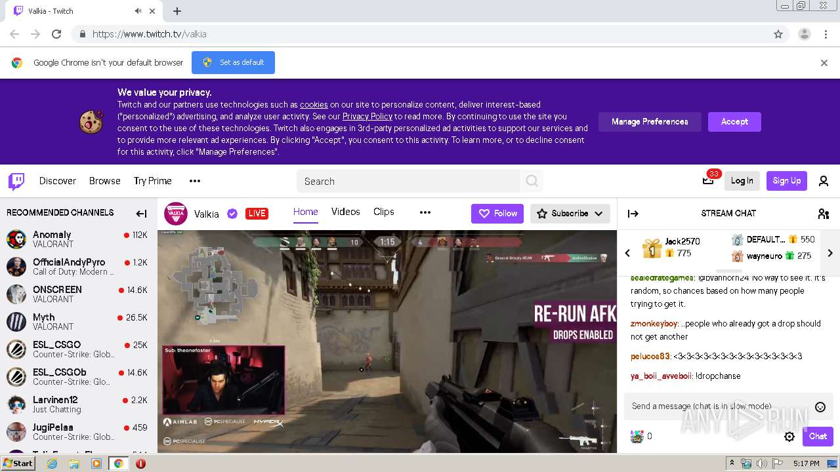
Task: Focus the browser address bar
Action: click(420, 34)
